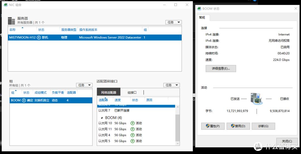This screenshot has height=154, width=301.
Task: Select the 以太网 5 adapter row
Action: point(136,141)
